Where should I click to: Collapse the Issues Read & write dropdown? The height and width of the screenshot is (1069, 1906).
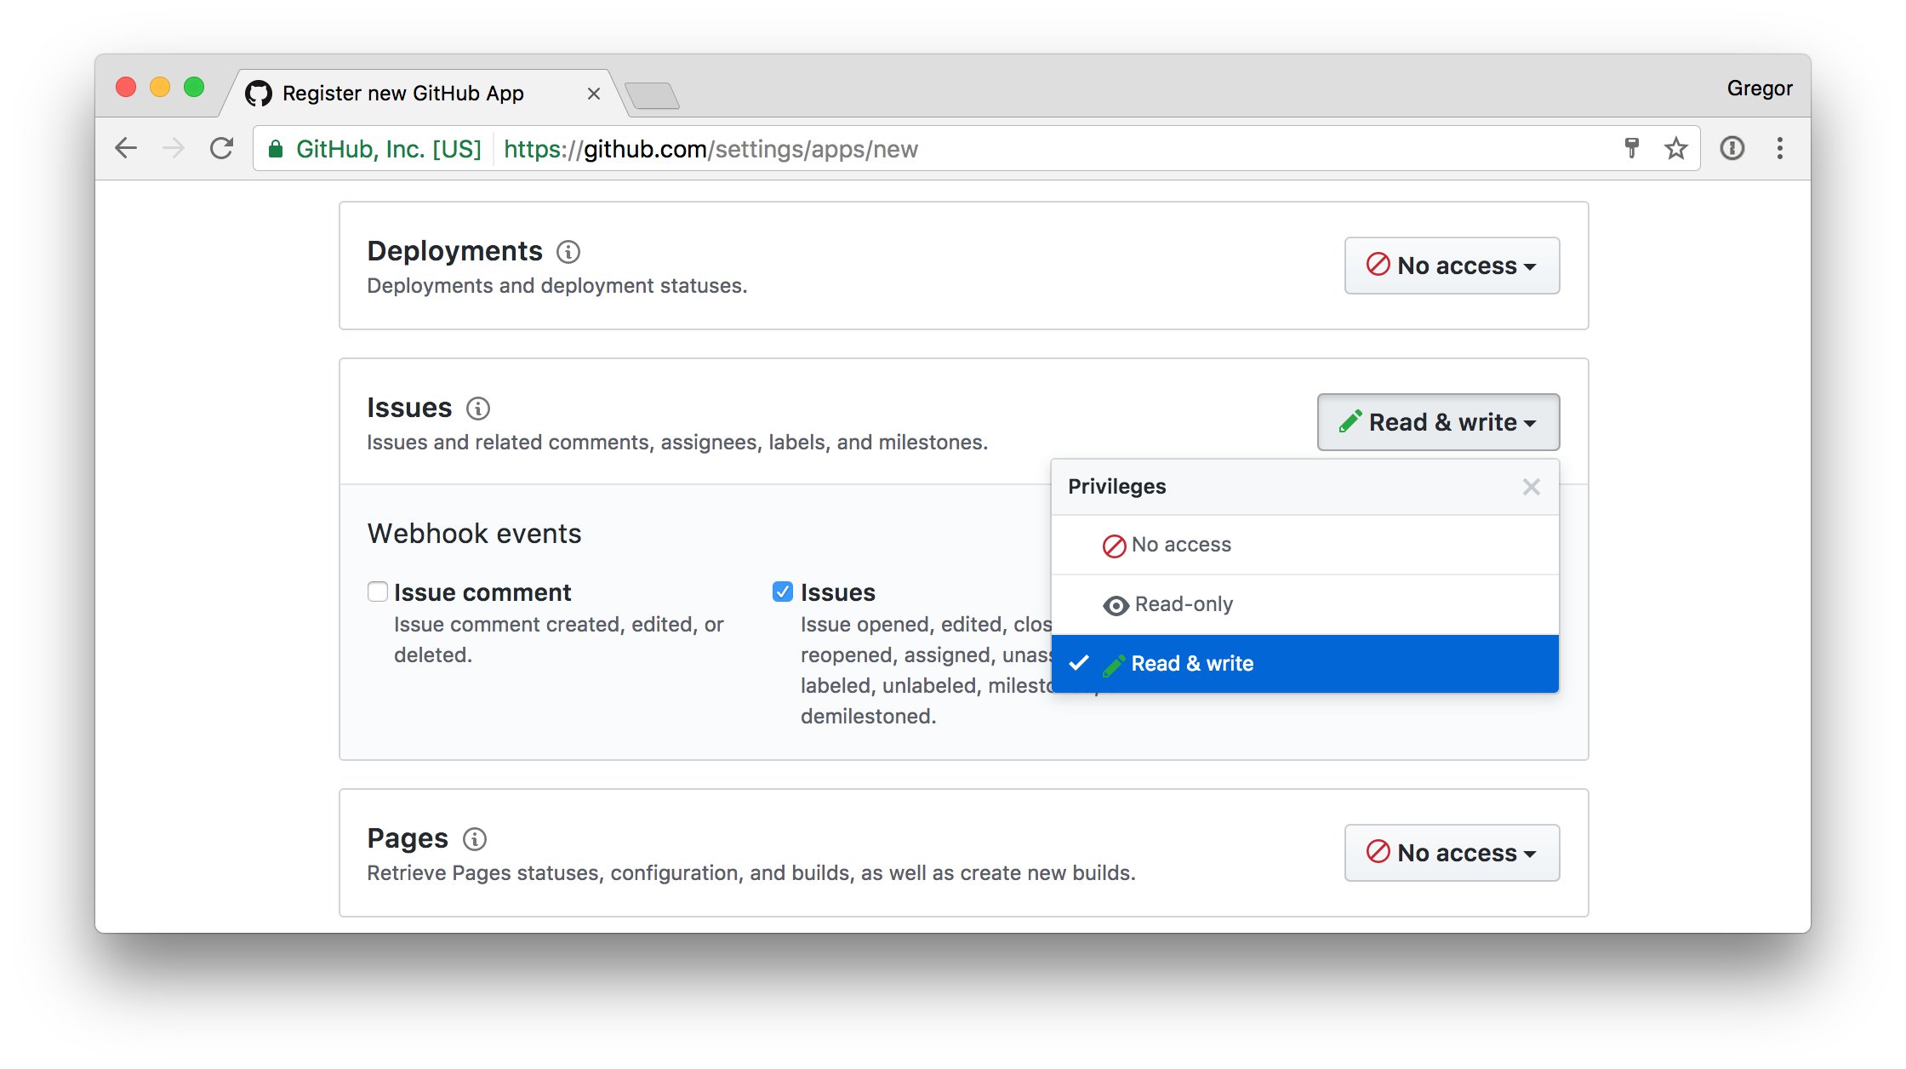pos(1438,422)
